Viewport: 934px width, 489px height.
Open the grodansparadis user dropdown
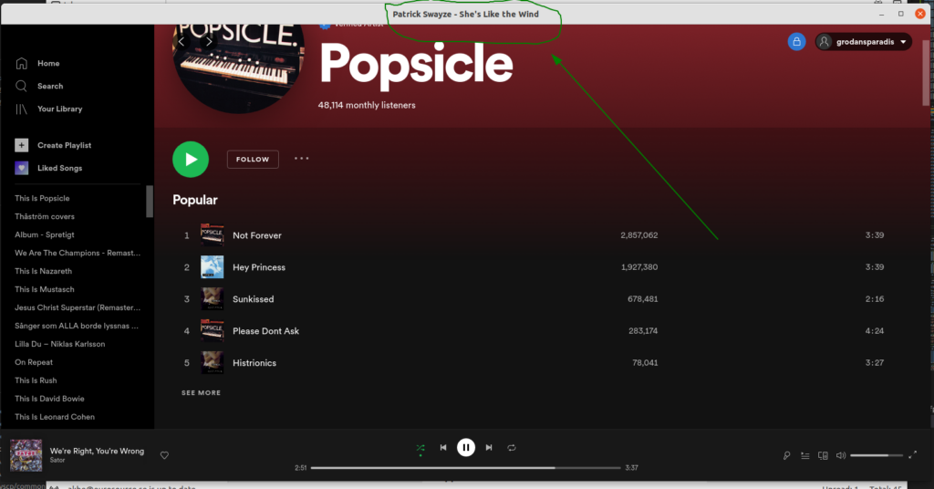point(863,42)
